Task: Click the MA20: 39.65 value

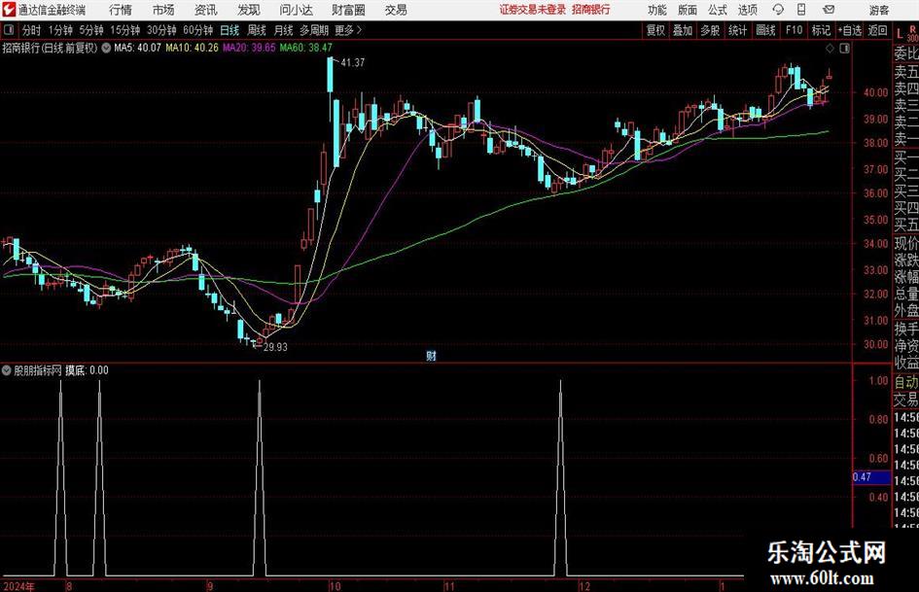Action: click(249, 48)
